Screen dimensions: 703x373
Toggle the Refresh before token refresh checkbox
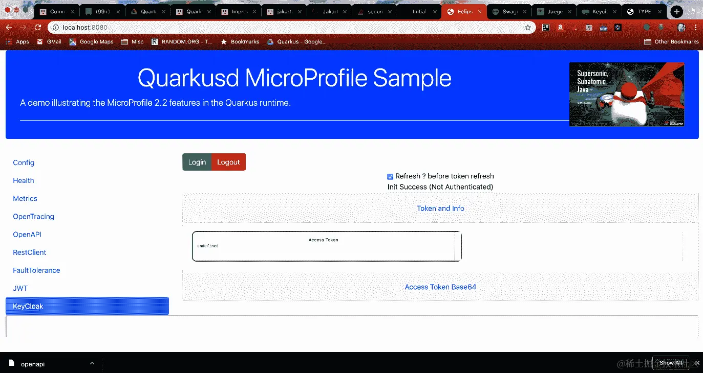[x=390, y=176]
